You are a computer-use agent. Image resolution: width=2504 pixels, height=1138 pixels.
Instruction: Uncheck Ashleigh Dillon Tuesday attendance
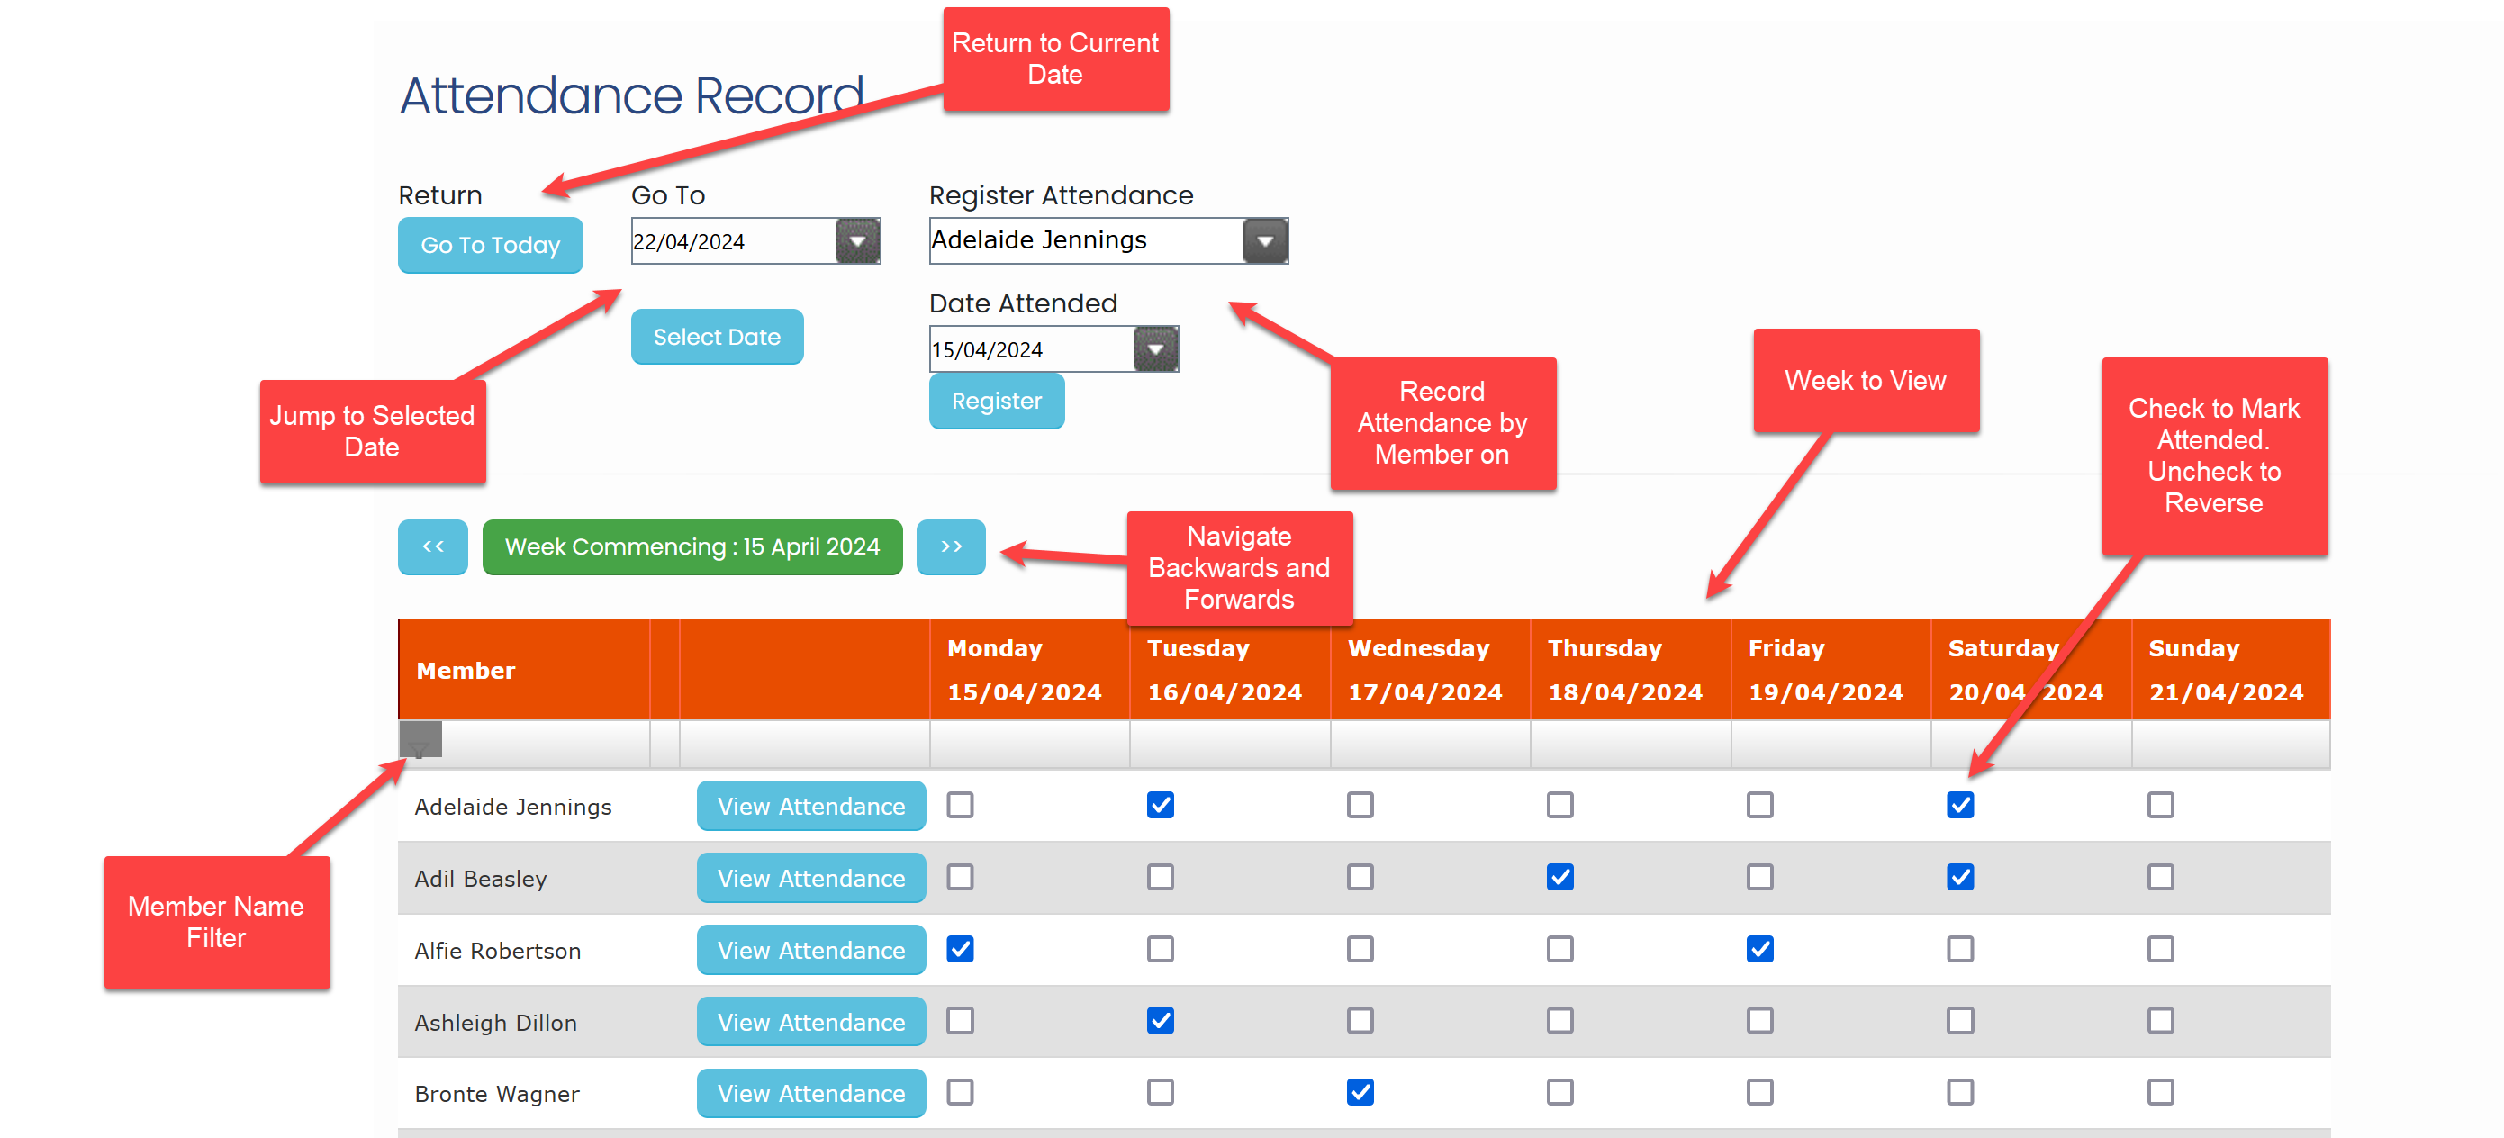[1160, 1020]
